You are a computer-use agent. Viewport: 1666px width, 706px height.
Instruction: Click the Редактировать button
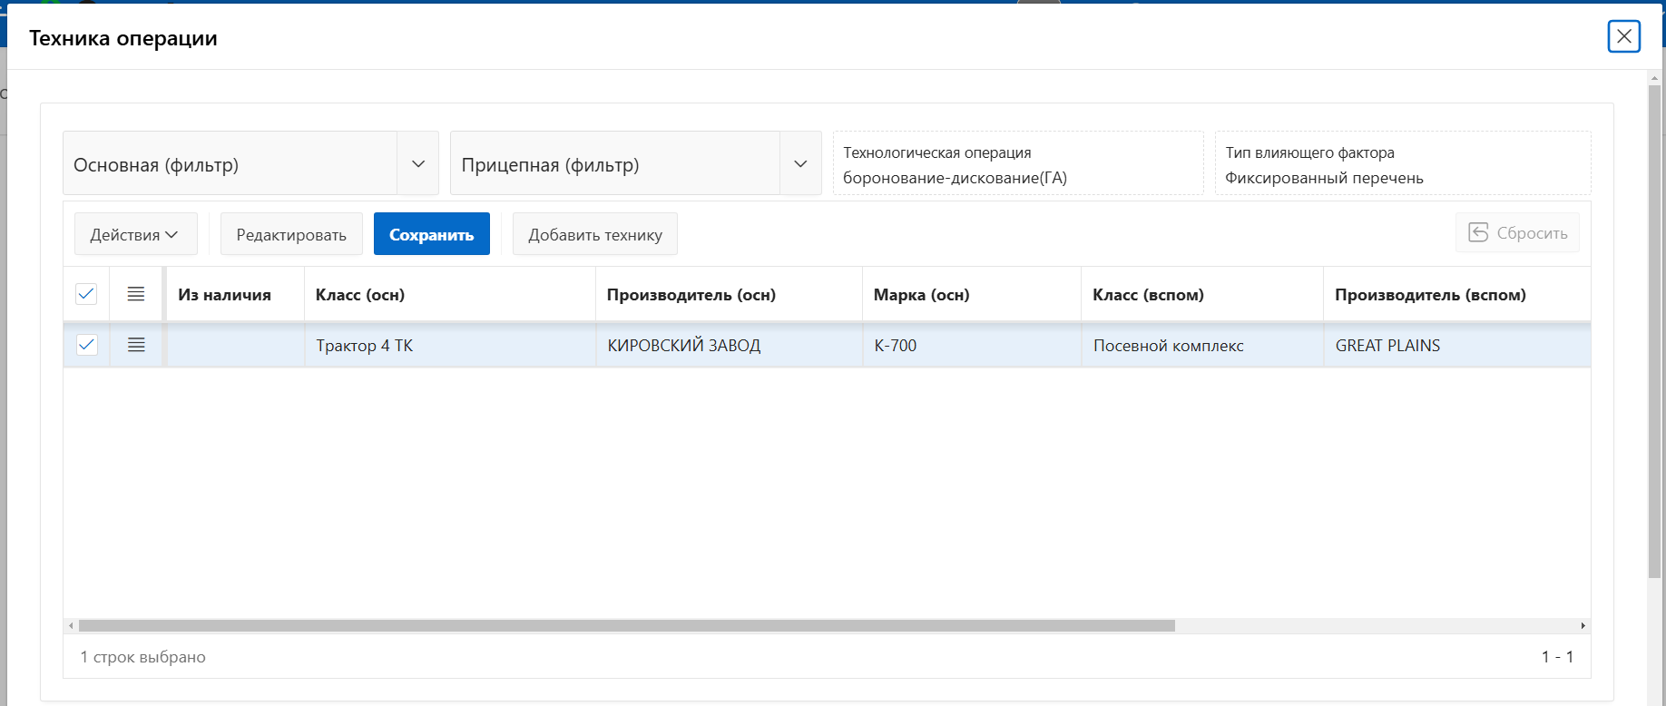tap(291, 235)
